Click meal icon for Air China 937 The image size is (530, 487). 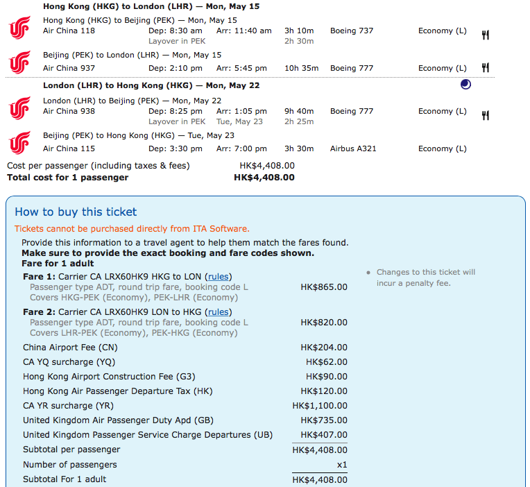point(486,67)
